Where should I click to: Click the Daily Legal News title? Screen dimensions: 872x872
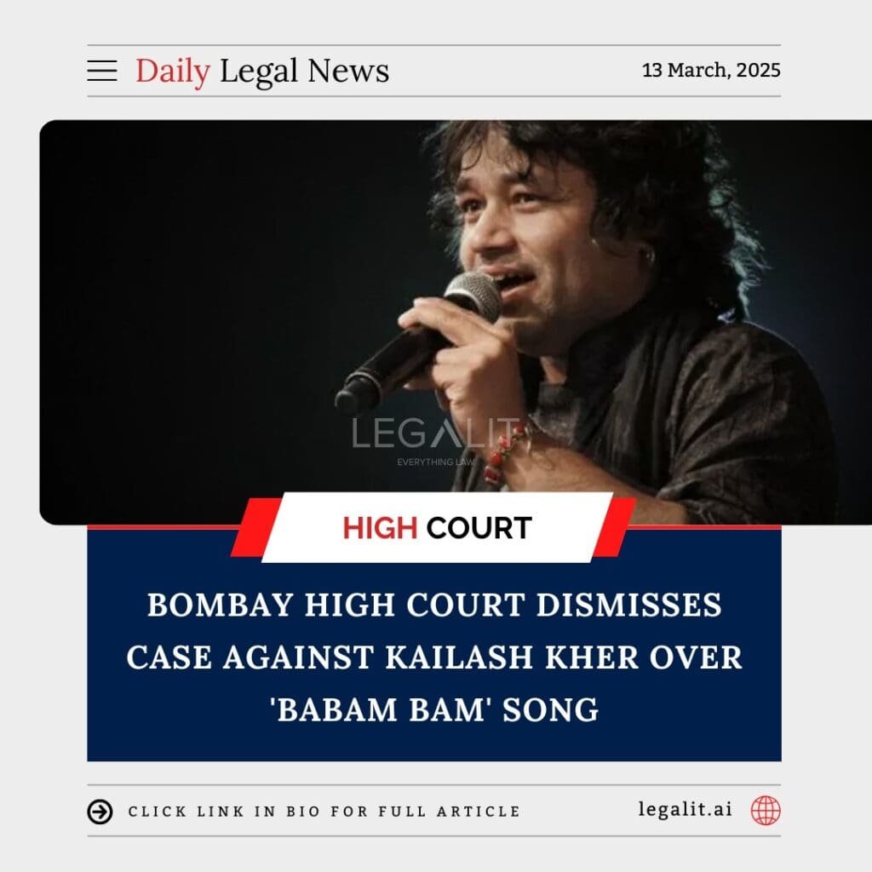coord(262,72)
